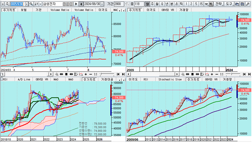Click stop square in left scroll toolbar
Viewport: 252px width, 143px height.
pos(66,74)
